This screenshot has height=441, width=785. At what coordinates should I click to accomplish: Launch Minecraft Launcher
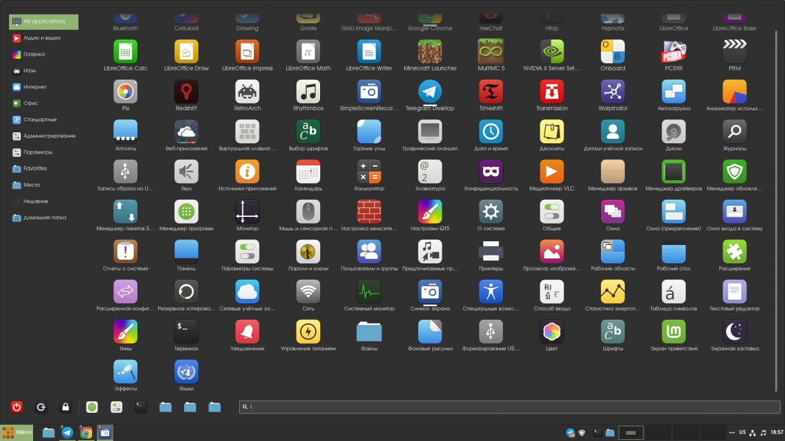[430, 52]
